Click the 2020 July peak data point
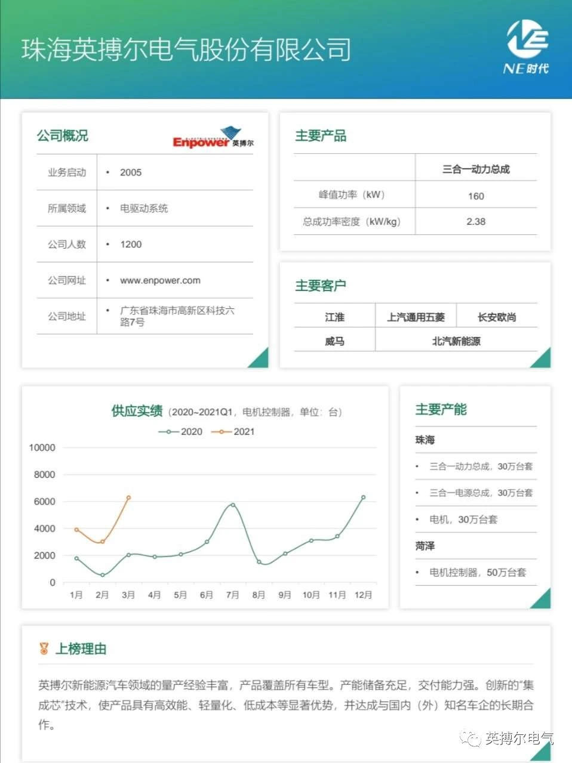572x763 pixels. pyautogui.click(x=233, y=505)
